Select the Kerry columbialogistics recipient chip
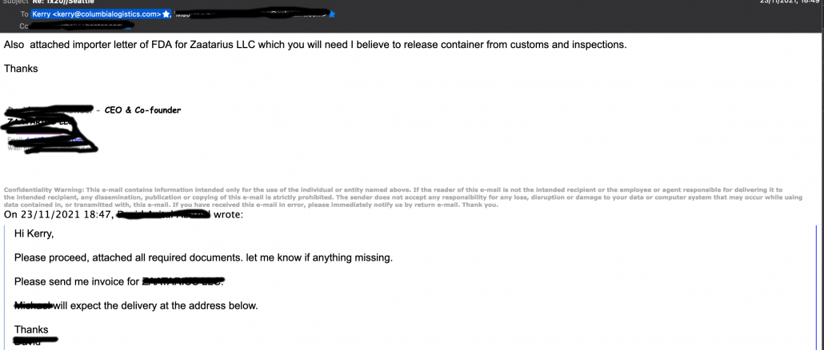 [96, 14]
